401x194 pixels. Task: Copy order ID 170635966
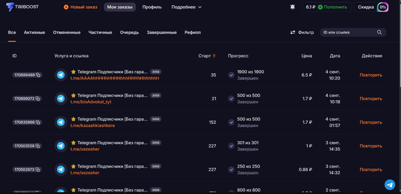38,122
